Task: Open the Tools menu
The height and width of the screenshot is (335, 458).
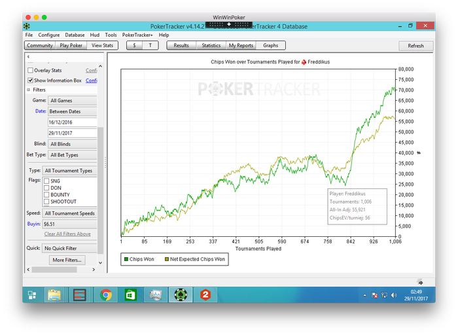Action: coord(111,35)
